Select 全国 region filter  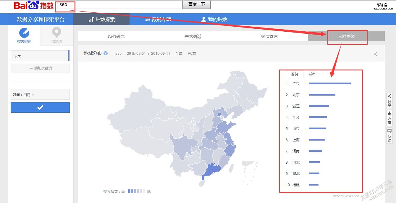[179, 54]
